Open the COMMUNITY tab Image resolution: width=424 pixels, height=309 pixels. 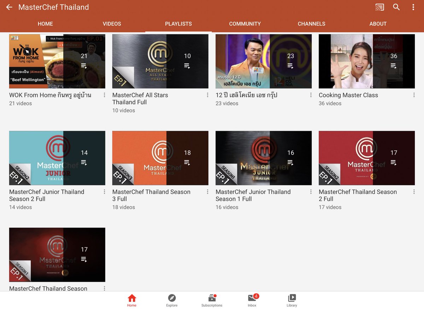point(245,24)
